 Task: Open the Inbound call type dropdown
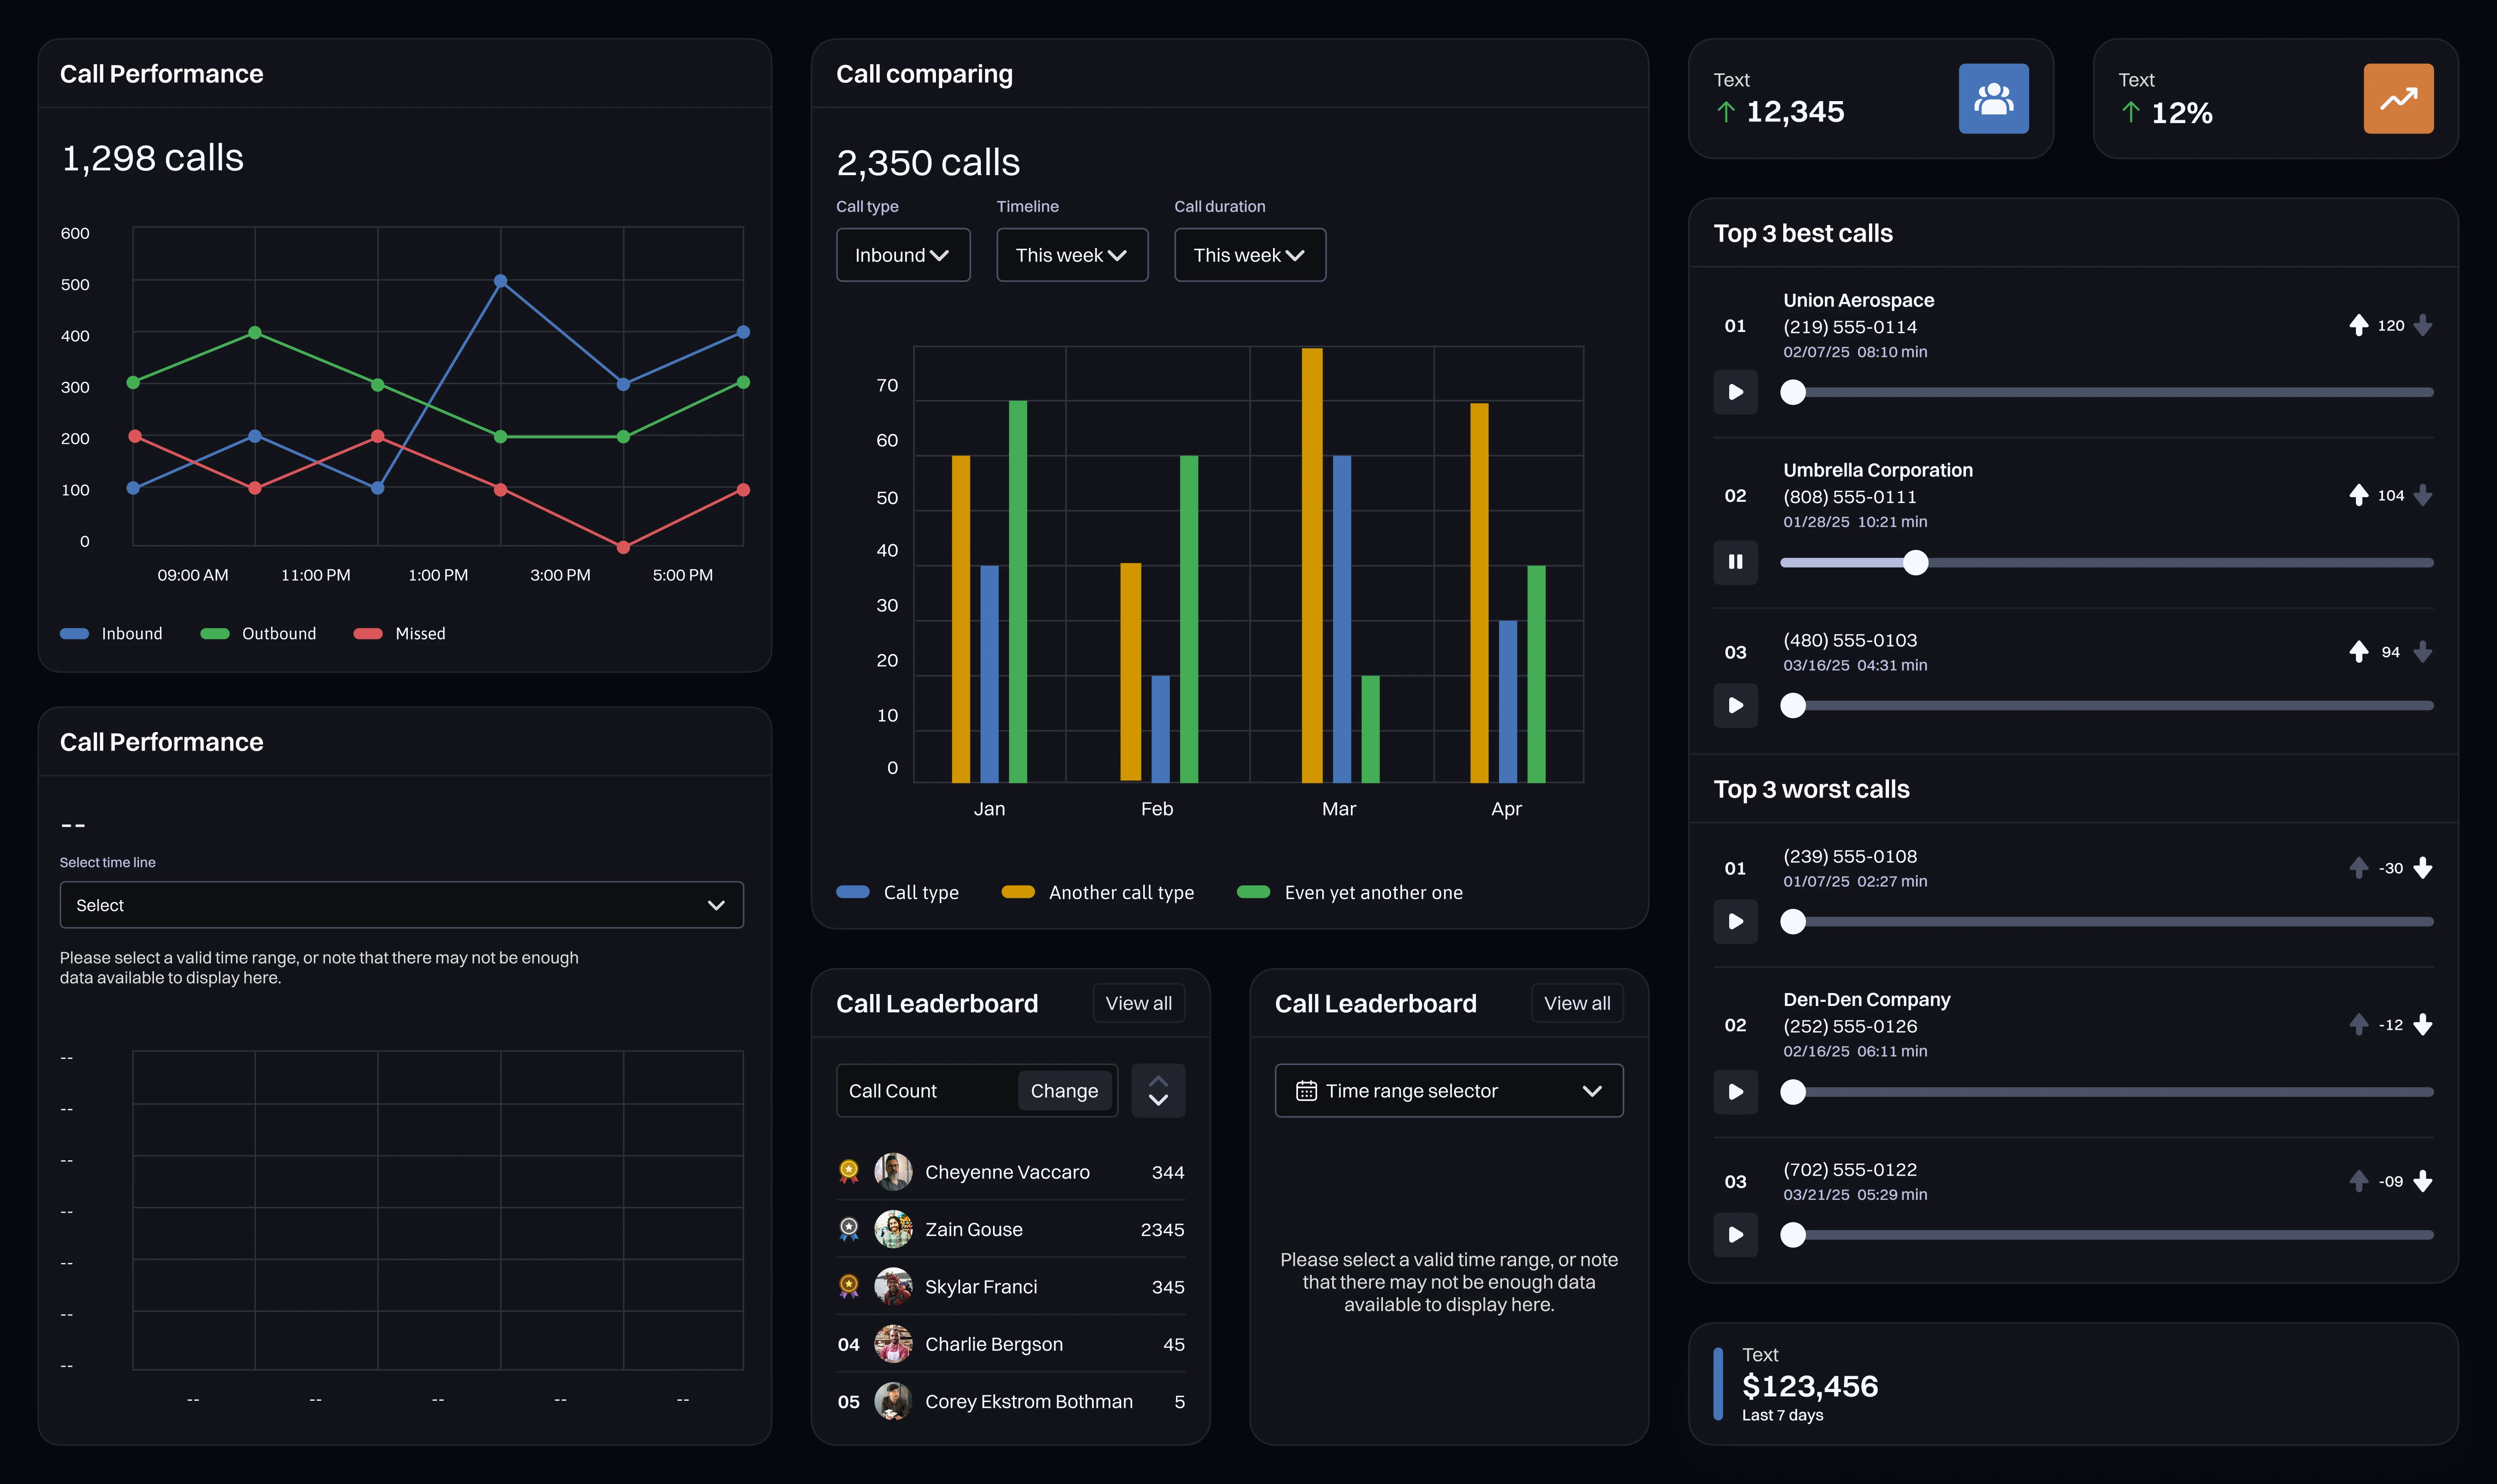(903, 255)
